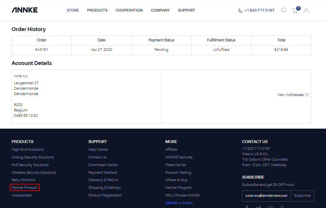Click the phone handset icon in header

click(240, 11)
